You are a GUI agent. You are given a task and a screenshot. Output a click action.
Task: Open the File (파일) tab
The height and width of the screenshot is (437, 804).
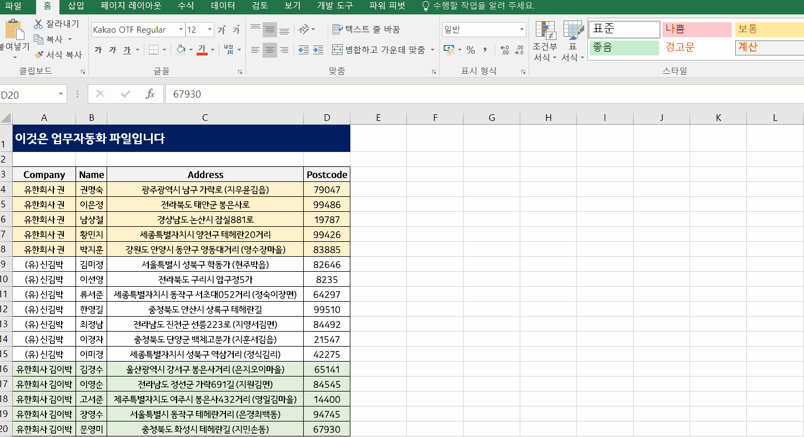[13, 6]
